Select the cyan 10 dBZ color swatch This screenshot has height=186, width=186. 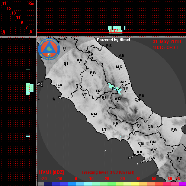click(88, 184)
